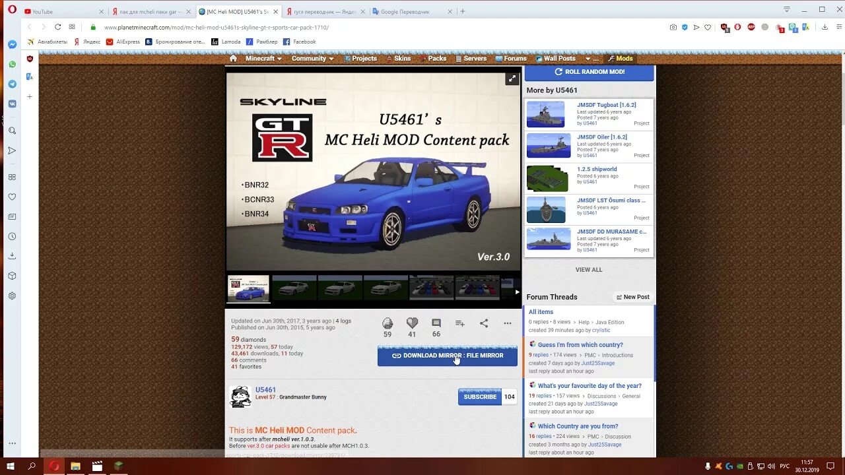
Task: Favorite this mod with the heart icon
Action: click(412, 323)
